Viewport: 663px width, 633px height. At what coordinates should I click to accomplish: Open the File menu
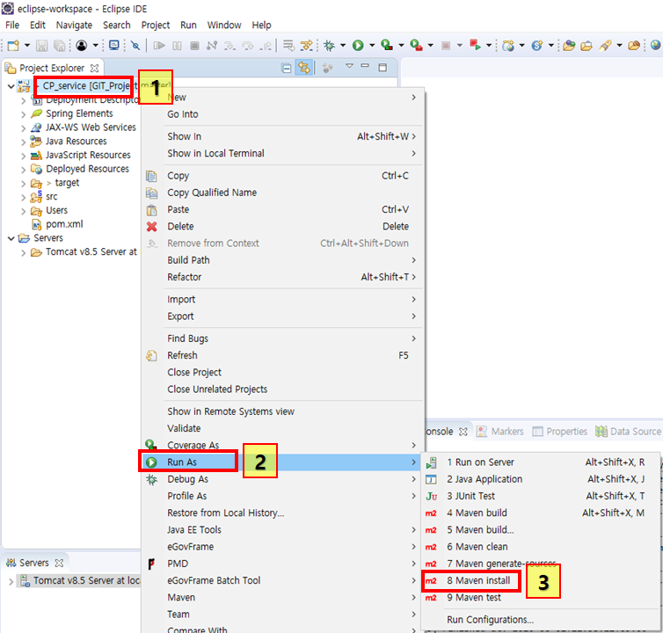pyautogui.click(x=12, y=25)
